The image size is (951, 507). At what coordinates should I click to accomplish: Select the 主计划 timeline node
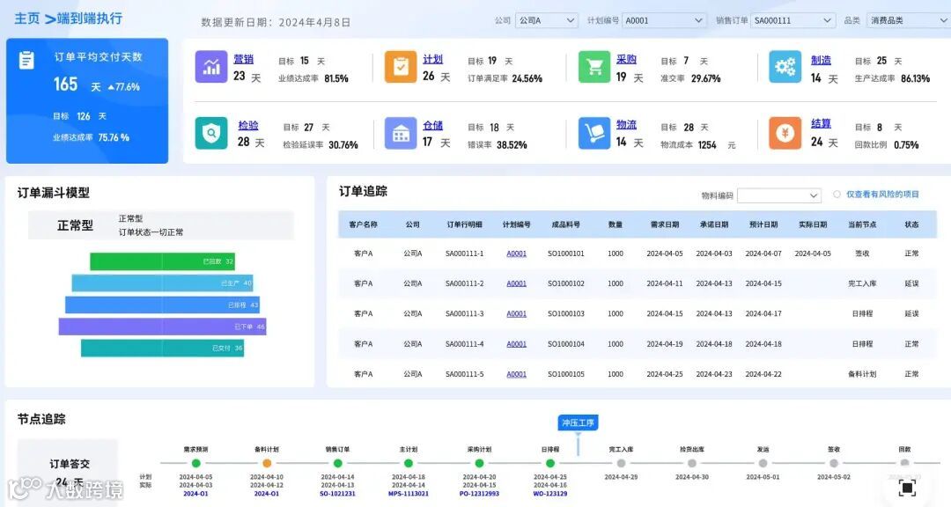[x=409, y=463]
